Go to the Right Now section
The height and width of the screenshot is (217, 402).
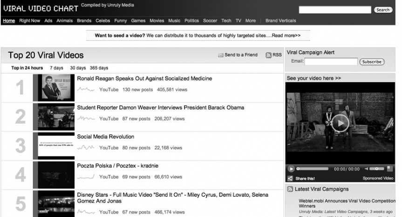pos(30,21)
